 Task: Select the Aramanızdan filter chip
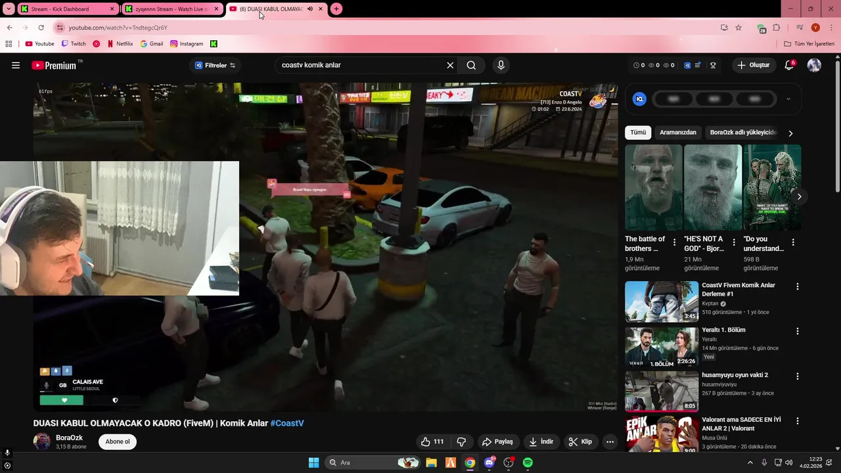(x=678, y=132)
